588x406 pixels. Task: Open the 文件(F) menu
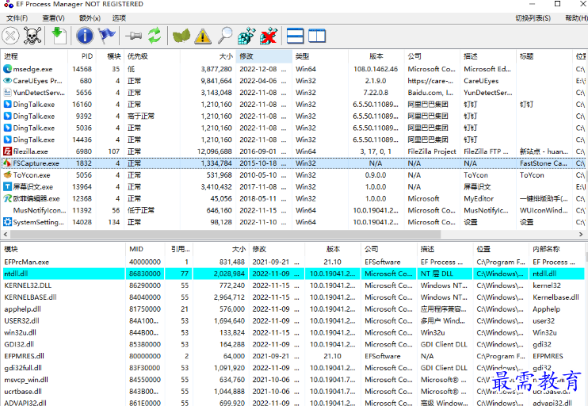(x=17, y=18)
